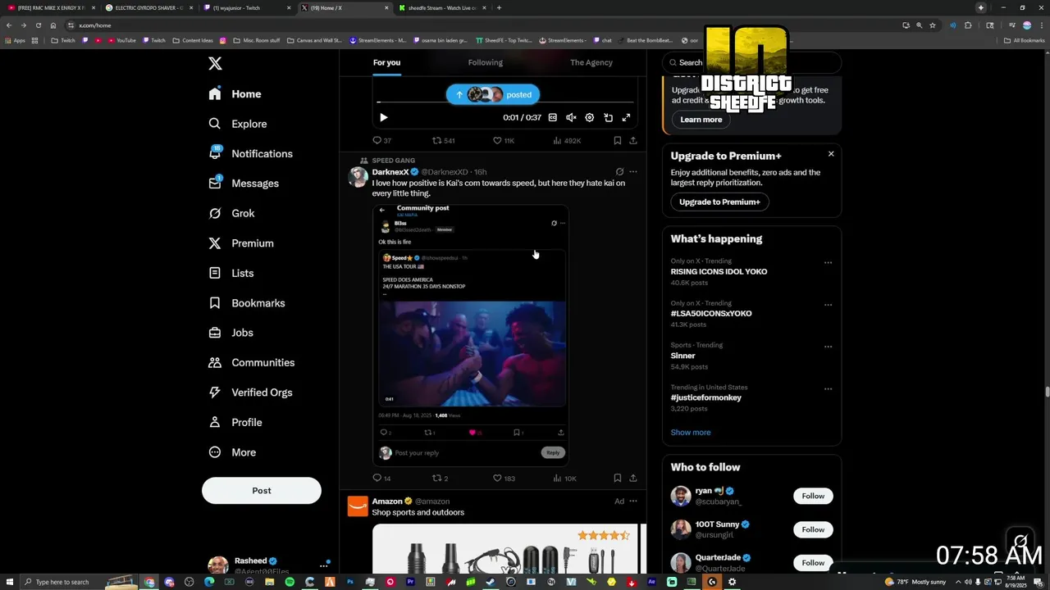Like the DarknexX post with 183 likes
Viewport: 1050px width, 590px height.
coord(504,479)
